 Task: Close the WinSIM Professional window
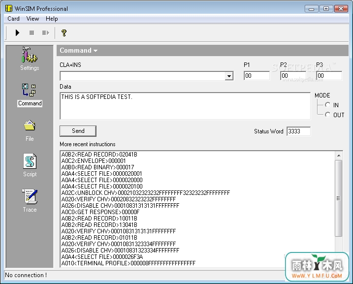[341, 9]
